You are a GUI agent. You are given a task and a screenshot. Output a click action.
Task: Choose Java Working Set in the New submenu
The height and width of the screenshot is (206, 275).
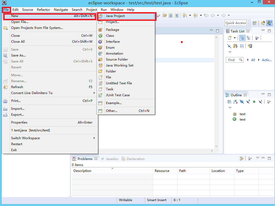pos(126,65)
